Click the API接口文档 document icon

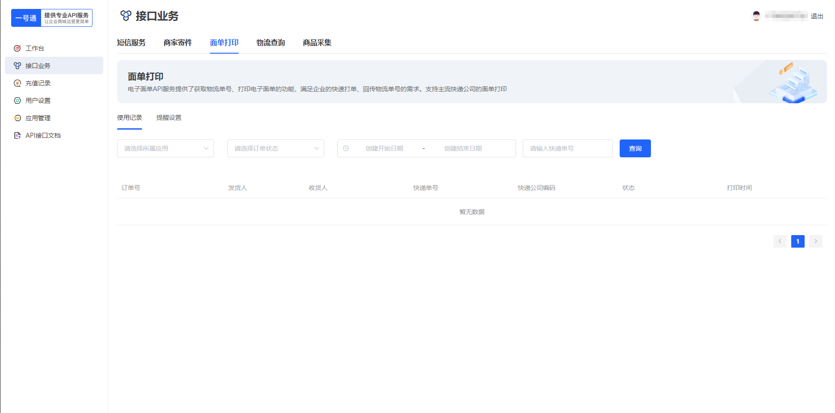(17, 135)
